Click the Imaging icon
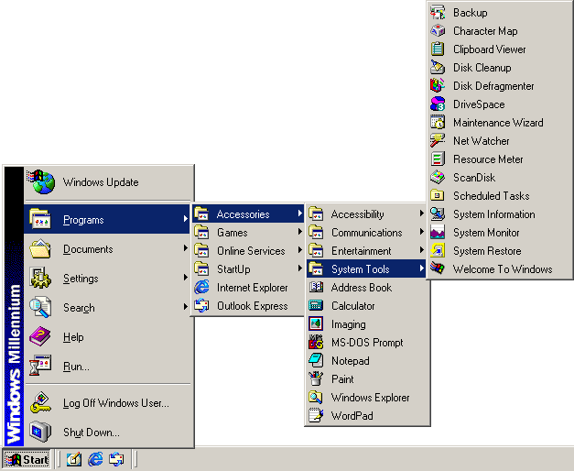The image size is (574, 471). [316, 324]
